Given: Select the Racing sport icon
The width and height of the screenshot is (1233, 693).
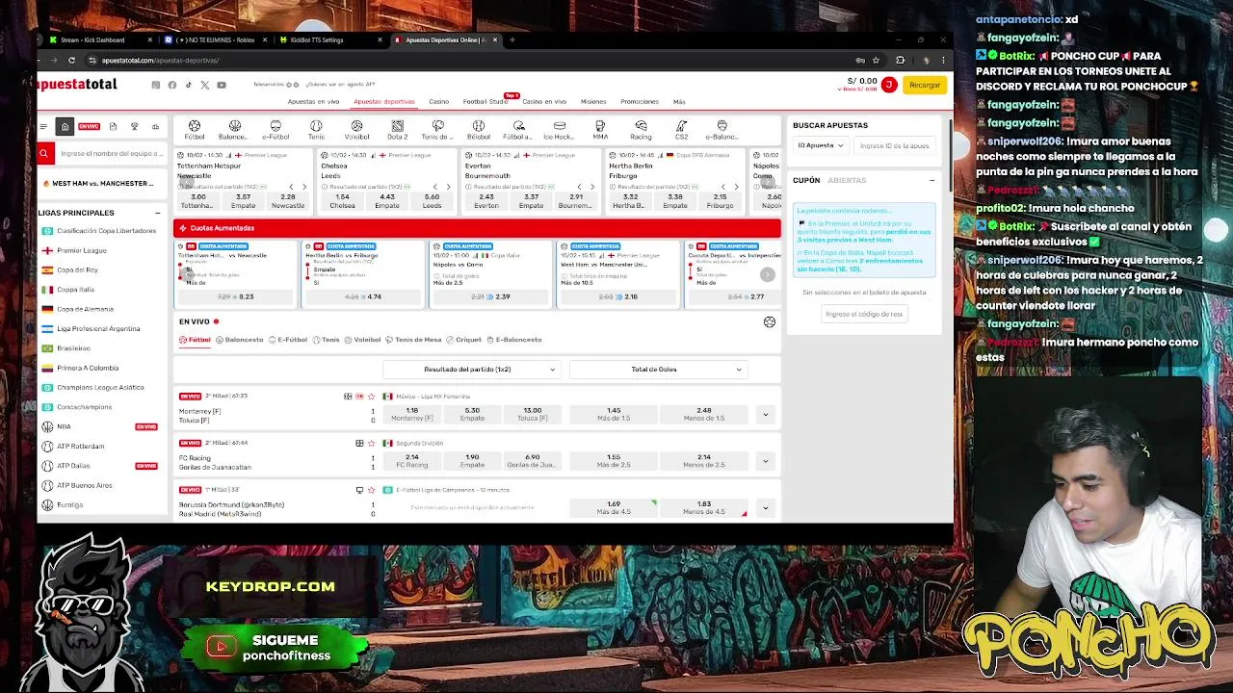Looking at the screenshot, I should click(x=641, y=130).
